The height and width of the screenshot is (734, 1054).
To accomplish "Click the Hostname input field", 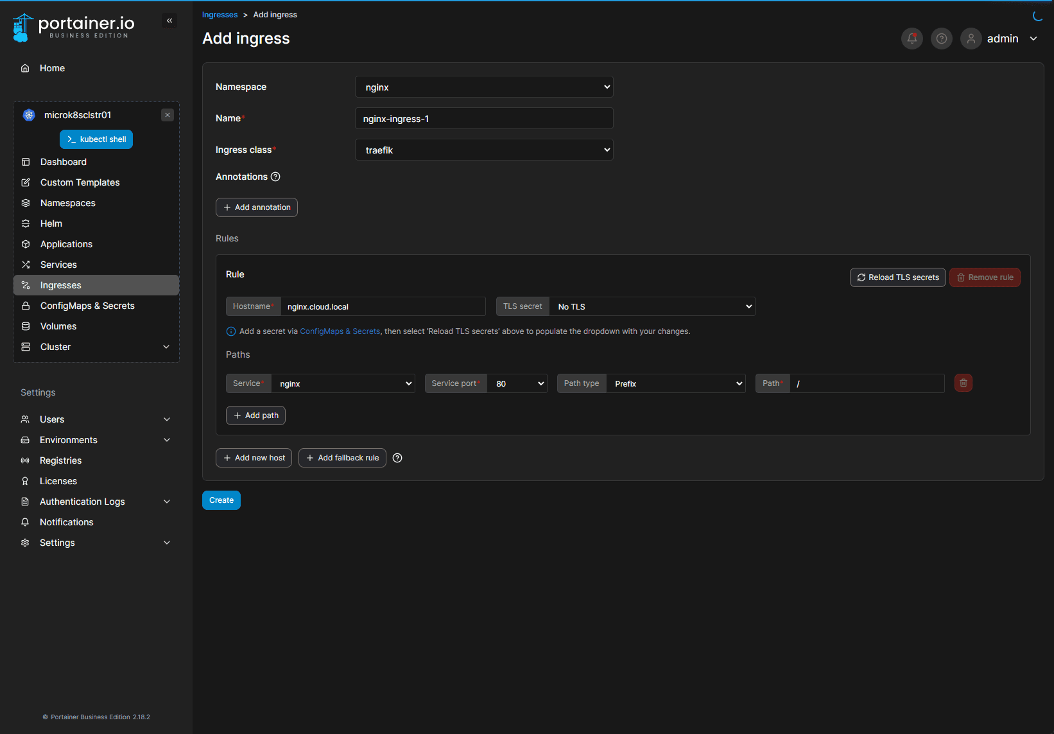I will pyautogui.click(x=383, y=307).
